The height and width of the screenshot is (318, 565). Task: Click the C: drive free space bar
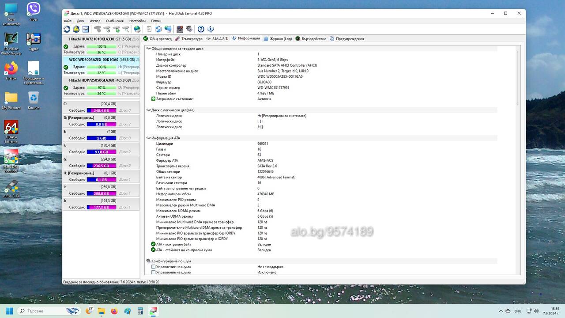coord(102,110)
